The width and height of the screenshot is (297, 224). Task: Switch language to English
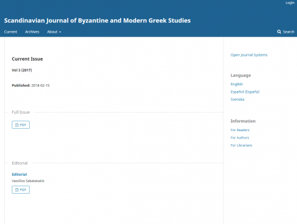tap(236, 84)
